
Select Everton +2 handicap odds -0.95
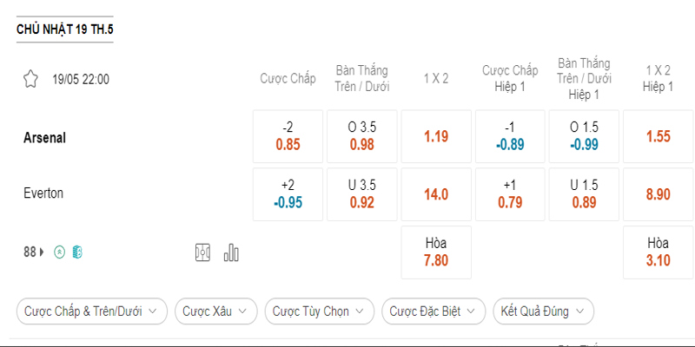tap(288, 194)
